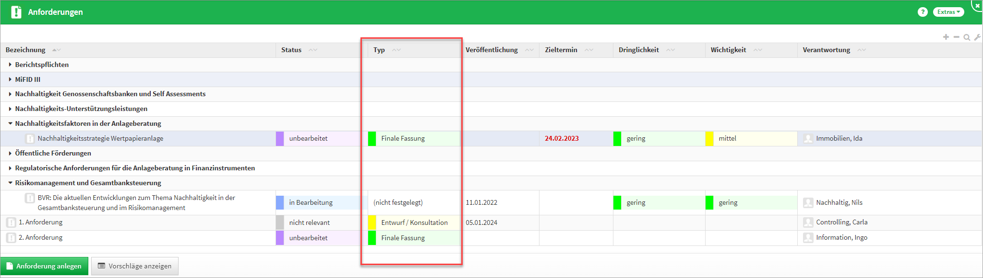Sort by the Typ column header

[379, 50]
